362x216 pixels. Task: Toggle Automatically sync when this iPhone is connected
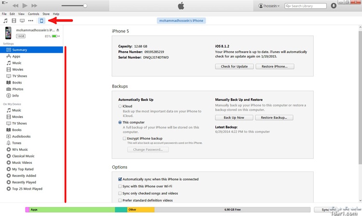(120, 179)
